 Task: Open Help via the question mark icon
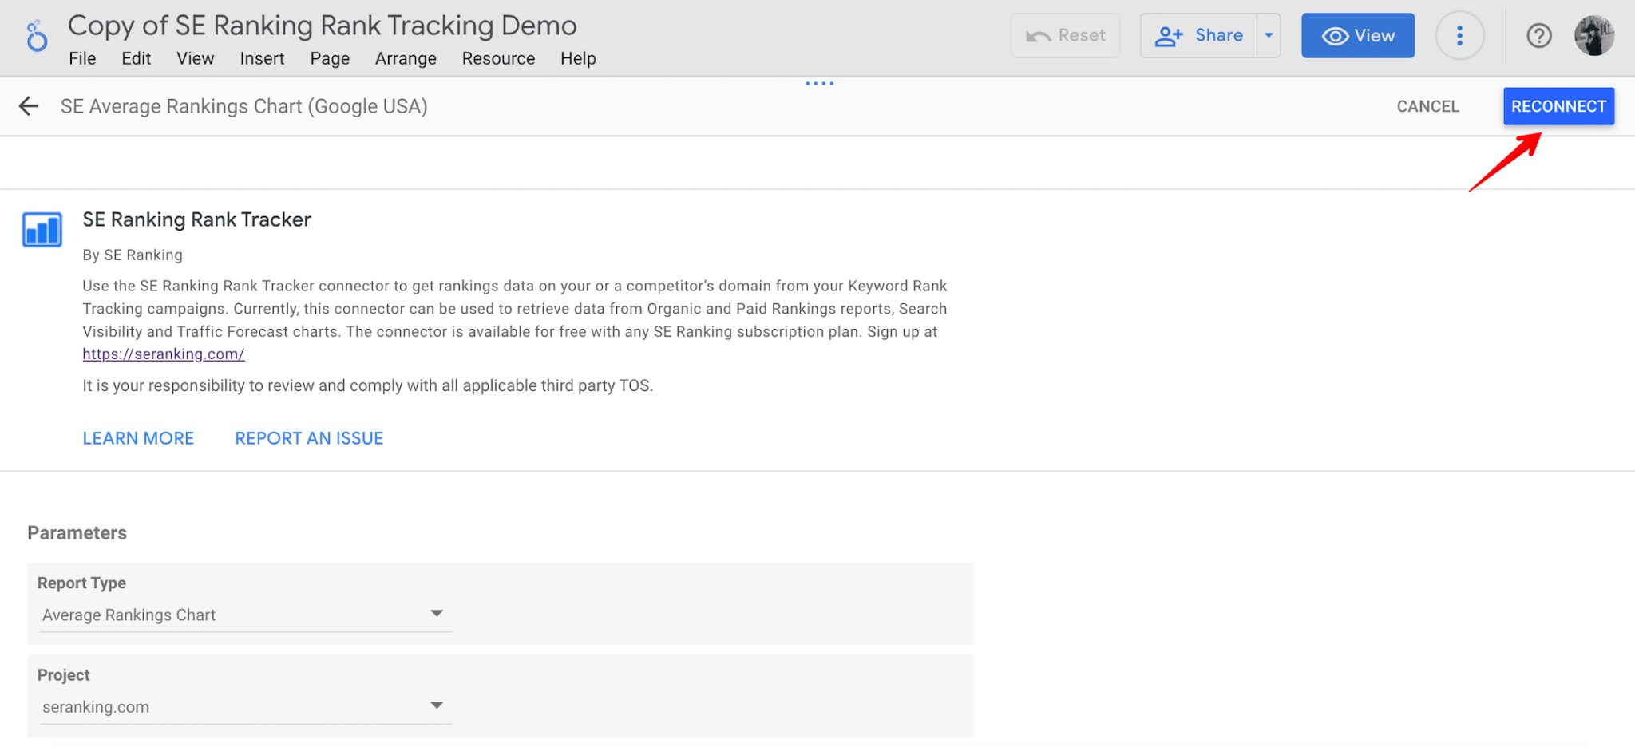[1538, 35]
